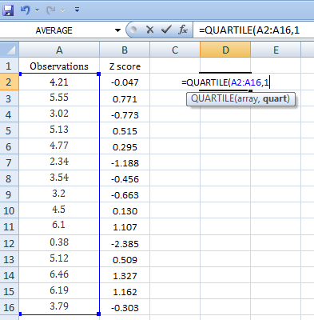The width and height of the screenshot is (314, 320).
Task: Click Z score cell -0.303
Action: pyautogui.click(x=125, y=308)
